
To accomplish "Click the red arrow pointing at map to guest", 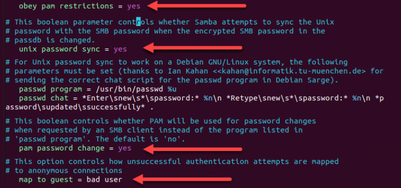I will (x=182, y=179).
